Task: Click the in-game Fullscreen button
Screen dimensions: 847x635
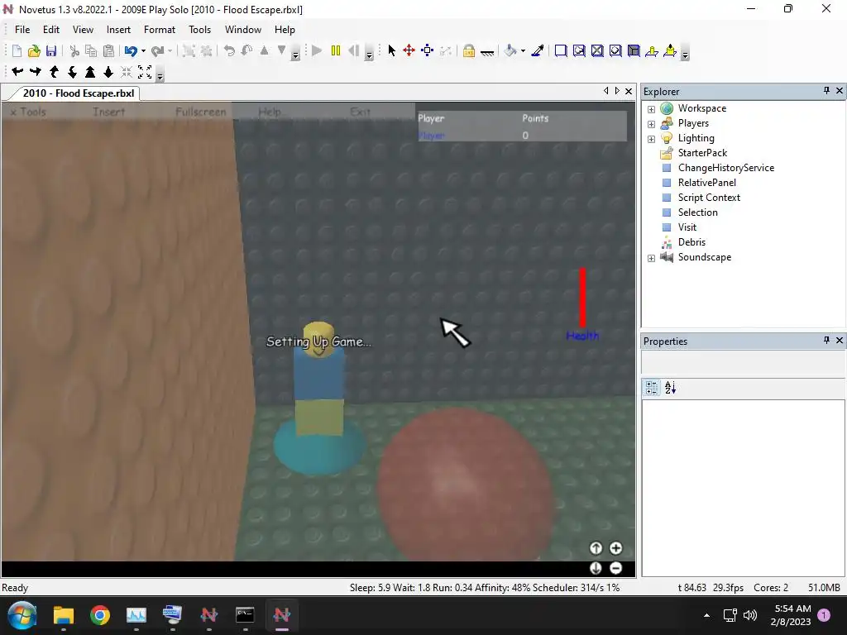Action: pos(200,112)
